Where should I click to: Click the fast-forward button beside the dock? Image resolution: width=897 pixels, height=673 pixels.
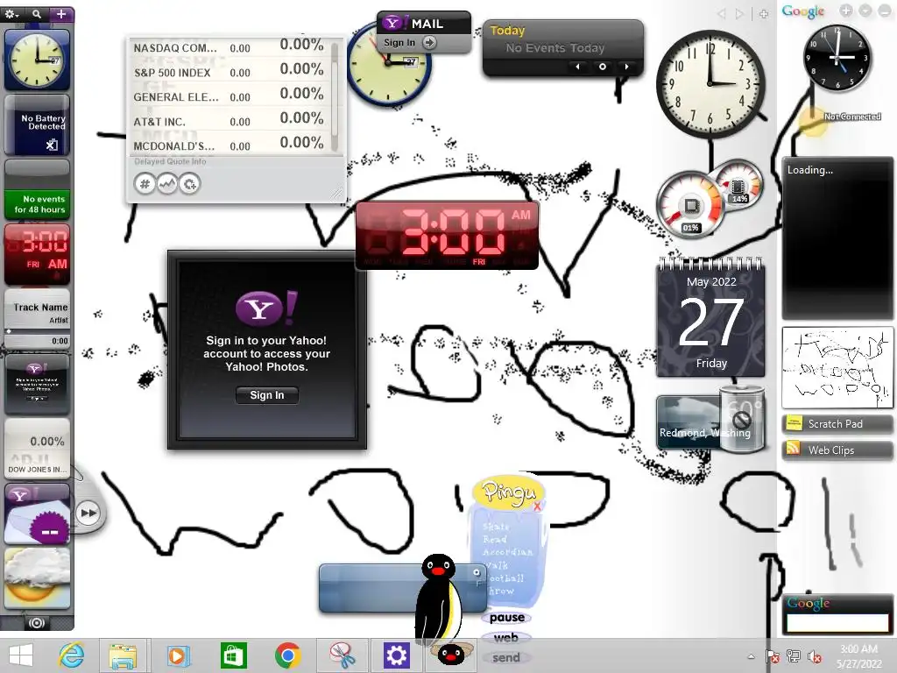88,513
